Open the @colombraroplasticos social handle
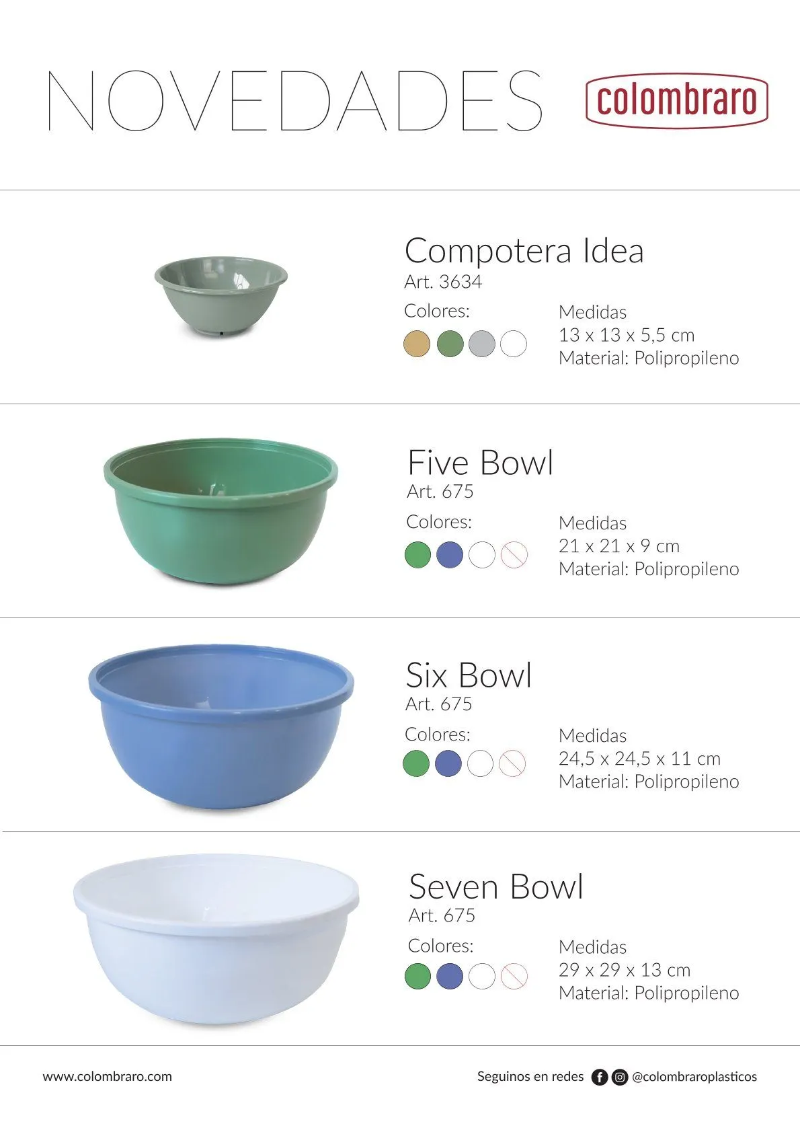 point(694,1076)
